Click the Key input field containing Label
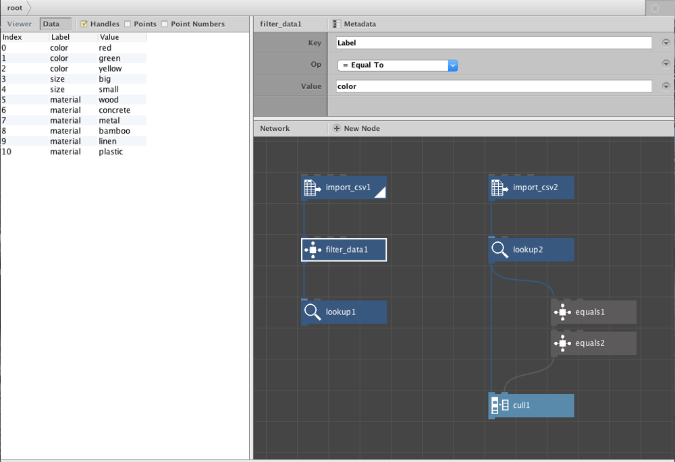Screen dimensions: 675x462 494,42
